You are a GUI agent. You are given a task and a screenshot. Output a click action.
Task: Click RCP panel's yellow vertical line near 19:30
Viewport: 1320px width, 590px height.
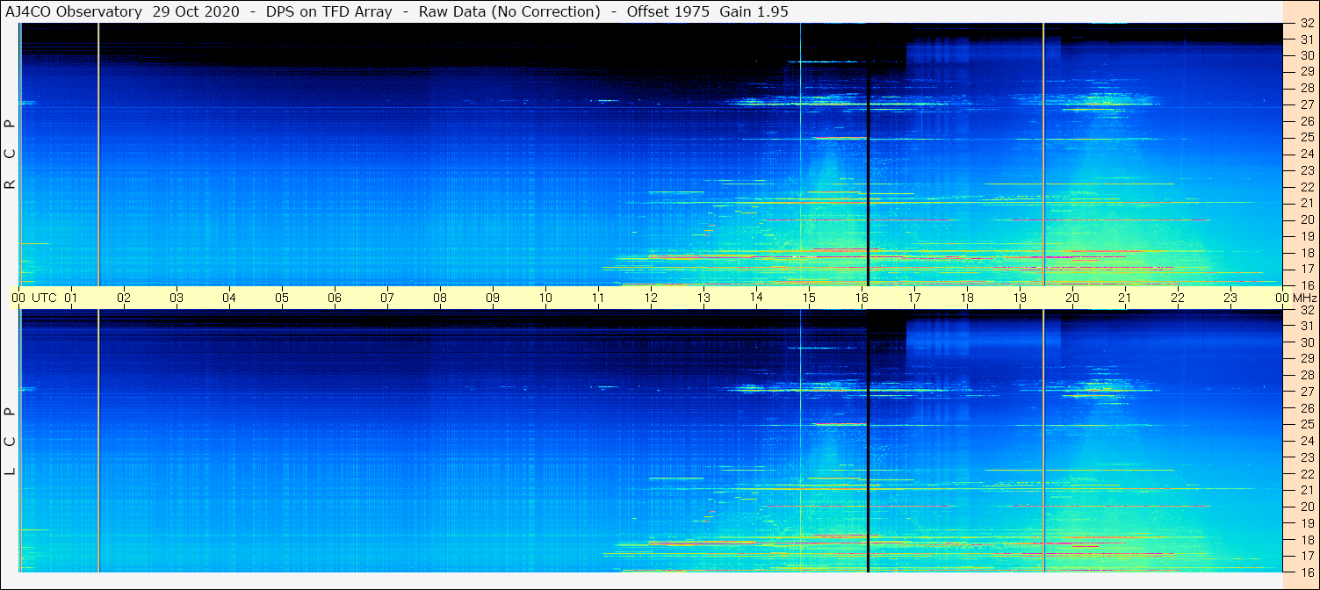point(1043,155)
